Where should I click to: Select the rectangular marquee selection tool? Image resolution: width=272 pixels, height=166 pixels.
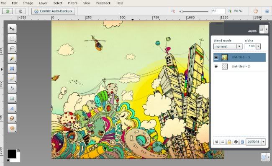coord(12,38)
